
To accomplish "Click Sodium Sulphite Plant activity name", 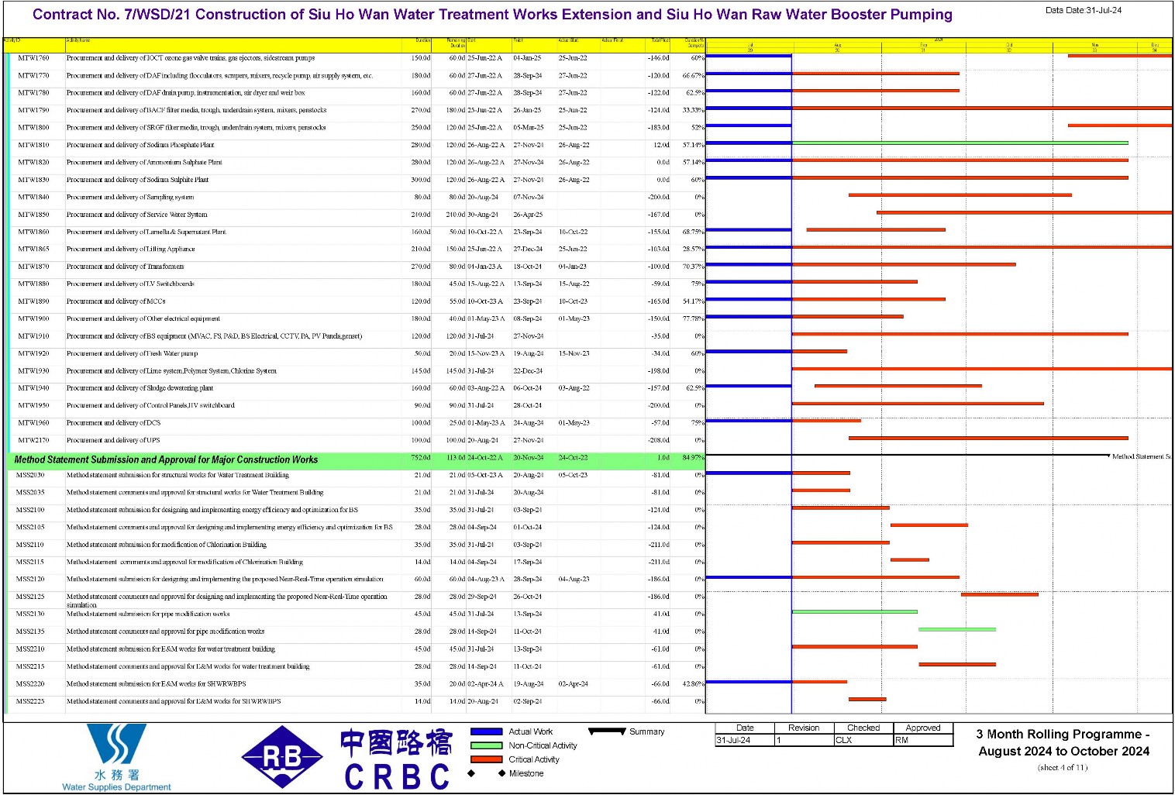I will tap(137, 180).
